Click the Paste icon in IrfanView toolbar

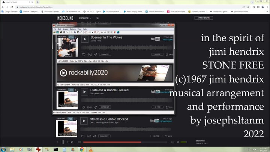pos(78,32)
